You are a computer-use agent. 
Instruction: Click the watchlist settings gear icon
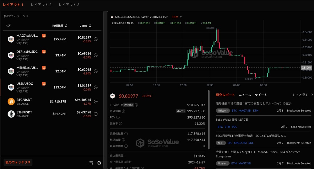pos(99,163)
